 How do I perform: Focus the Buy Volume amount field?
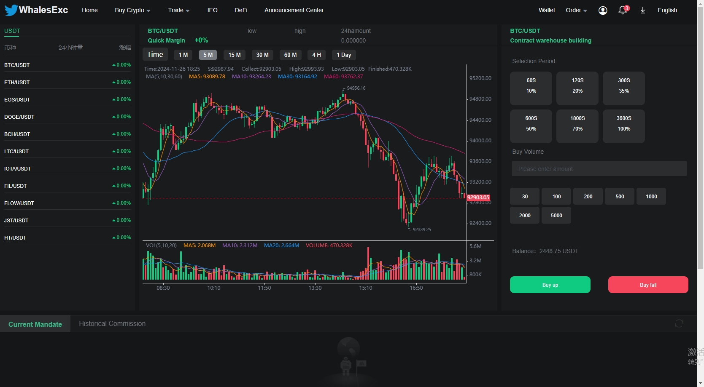tap(599, 169)
